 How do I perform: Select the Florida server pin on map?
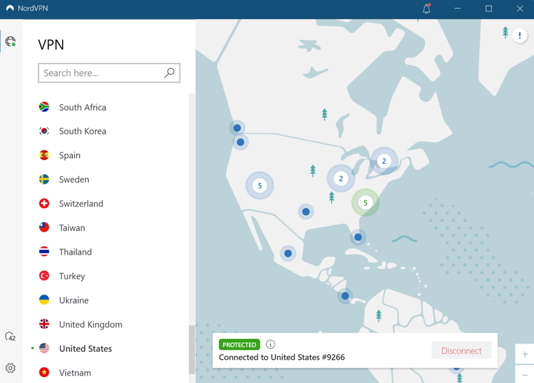358,237
